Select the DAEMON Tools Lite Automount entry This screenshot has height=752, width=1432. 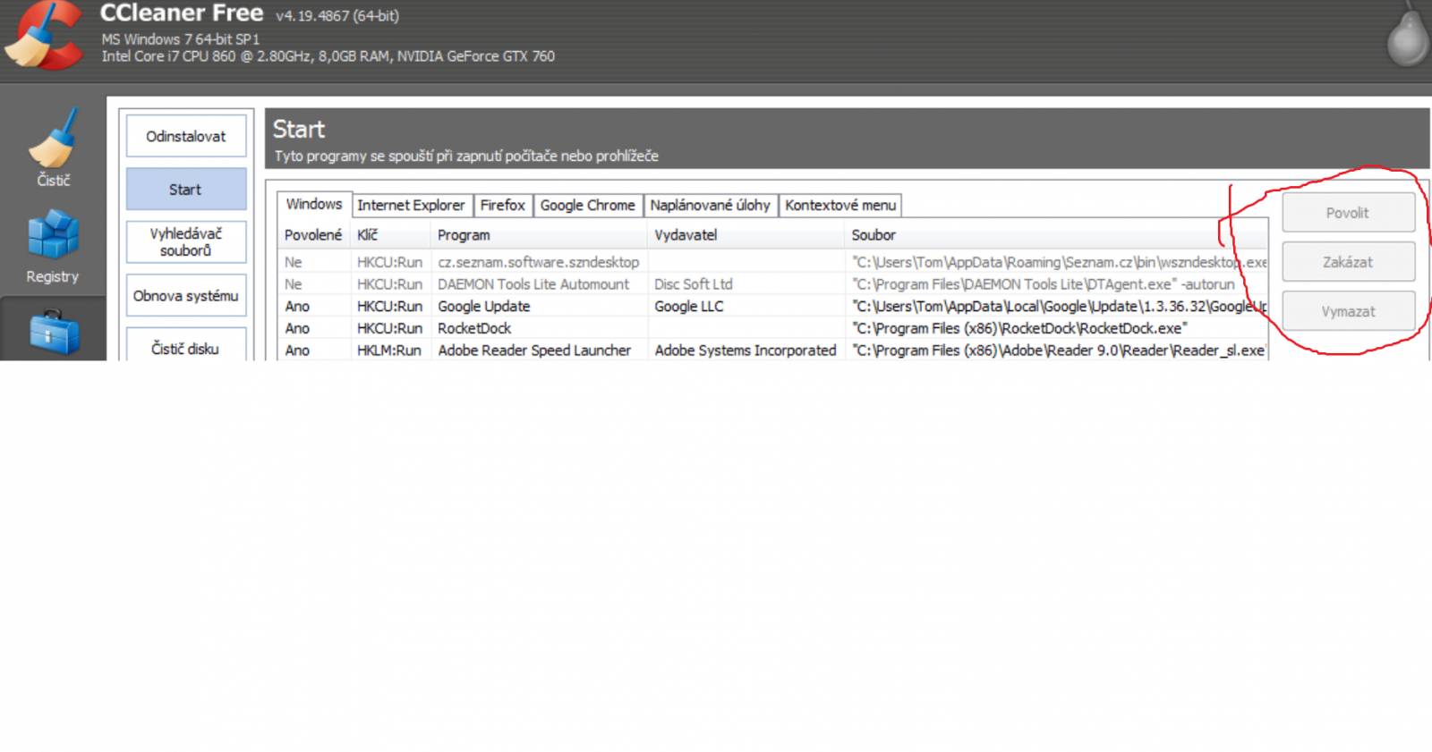[533, 284]
